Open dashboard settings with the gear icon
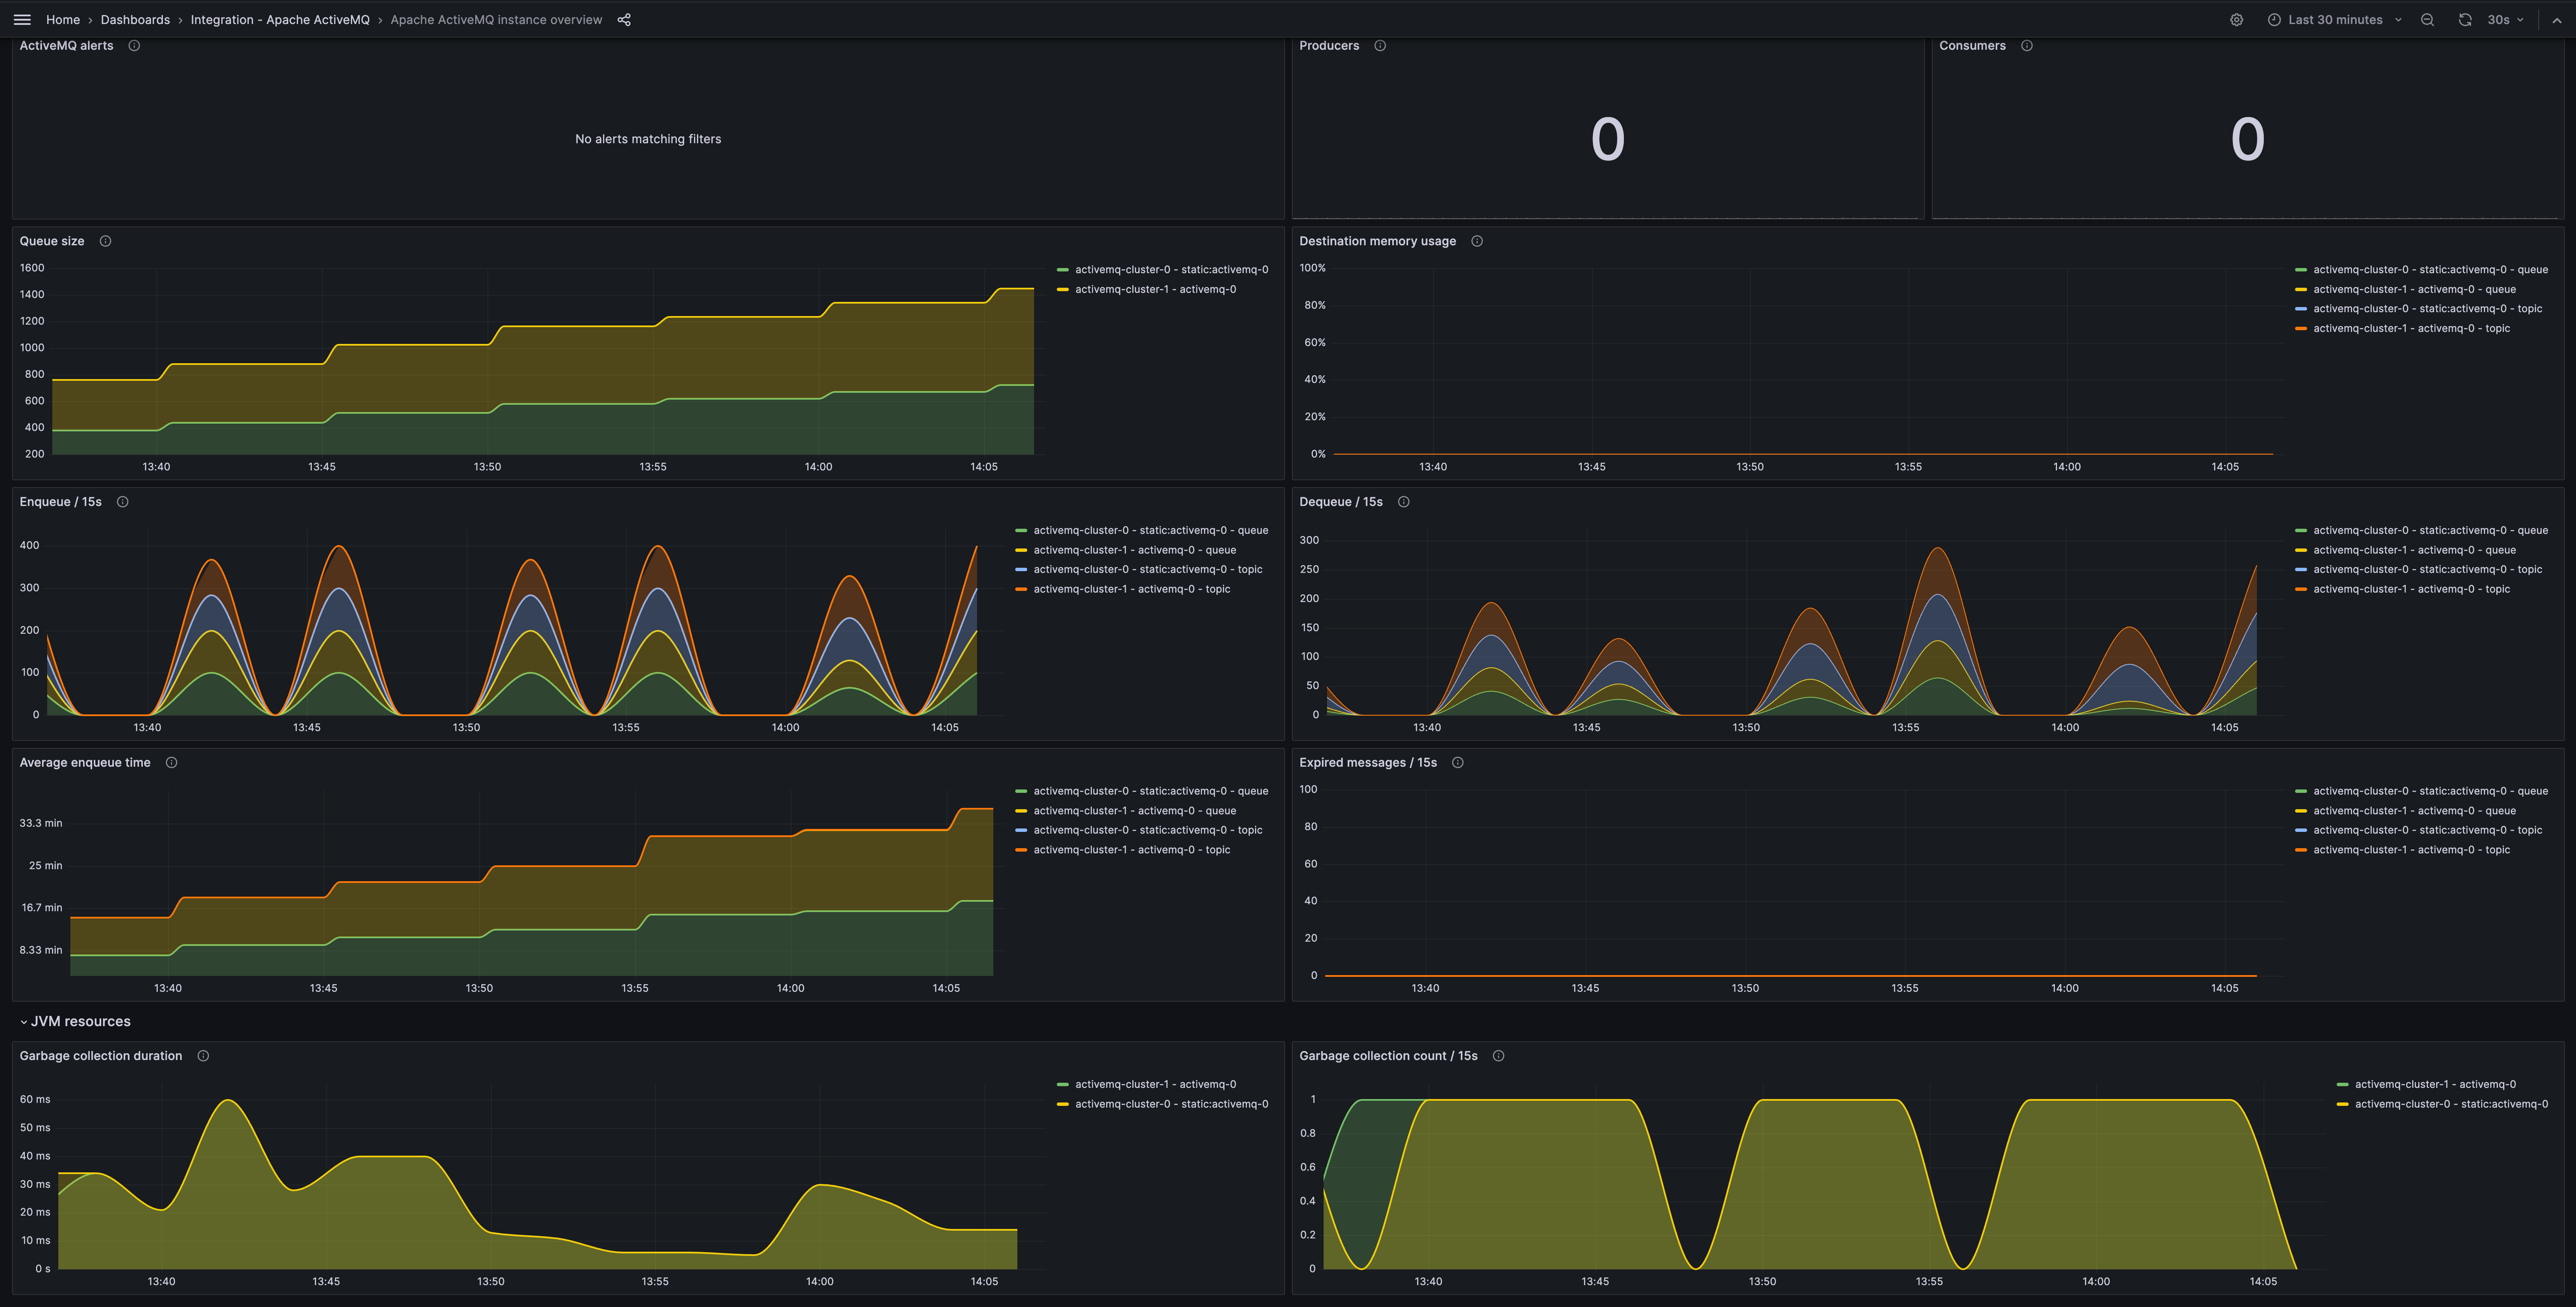 tap(2237, 19)
